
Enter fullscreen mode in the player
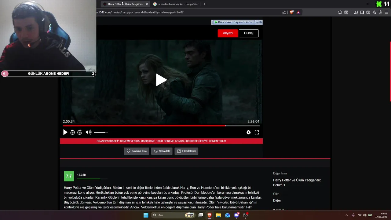coord(257,132)
